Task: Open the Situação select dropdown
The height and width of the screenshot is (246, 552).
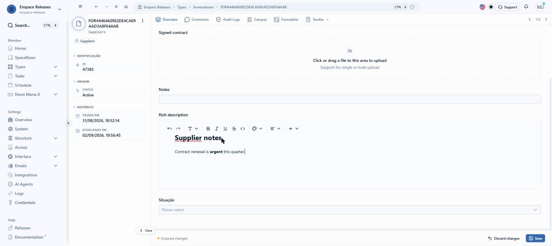Action: coord(350,210)
